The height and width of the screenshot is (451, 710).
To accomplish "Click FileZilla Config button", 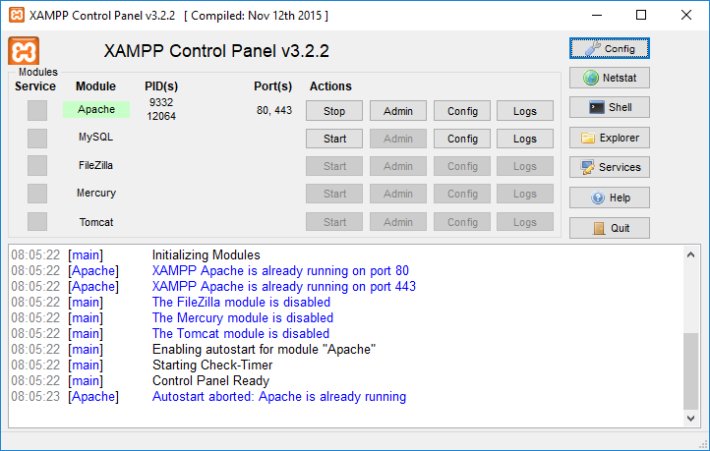I will [462, 166].
